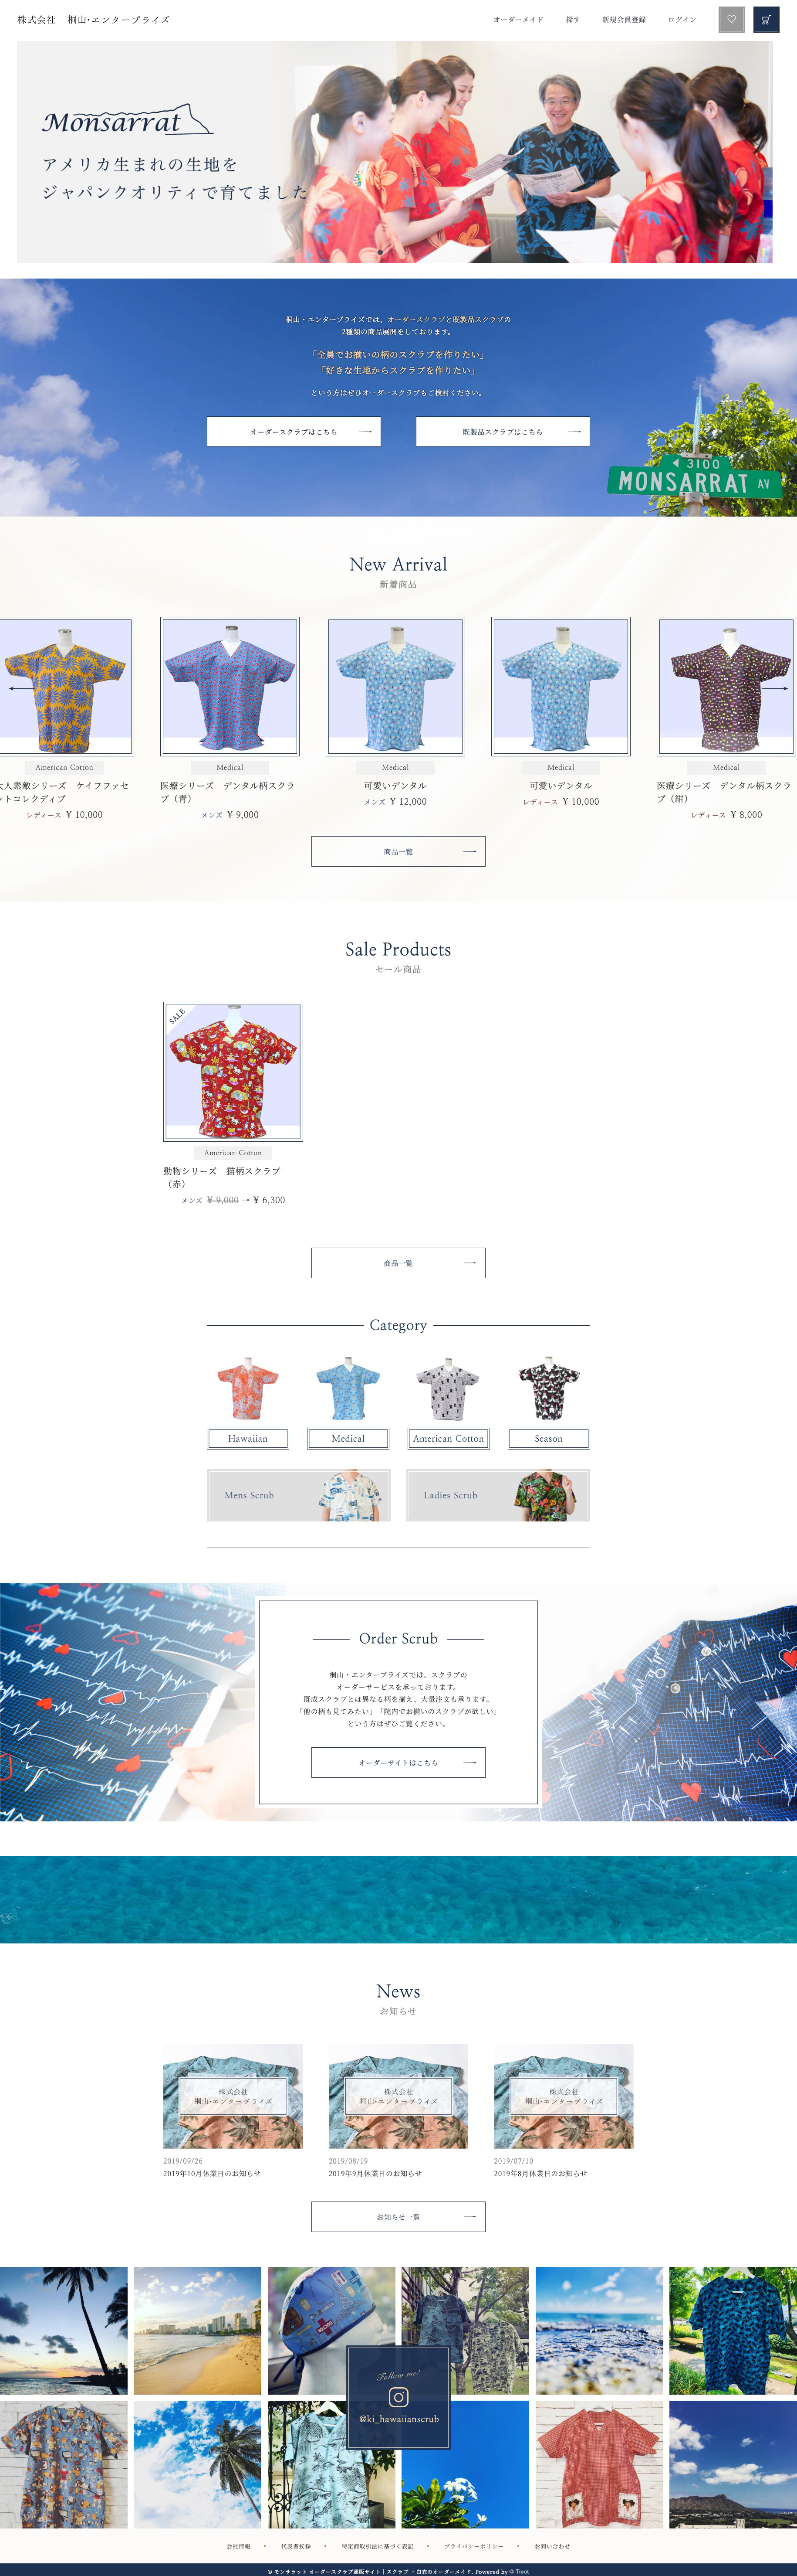Select the American Cotton category shirt icon

click(x=449, y=1388)
